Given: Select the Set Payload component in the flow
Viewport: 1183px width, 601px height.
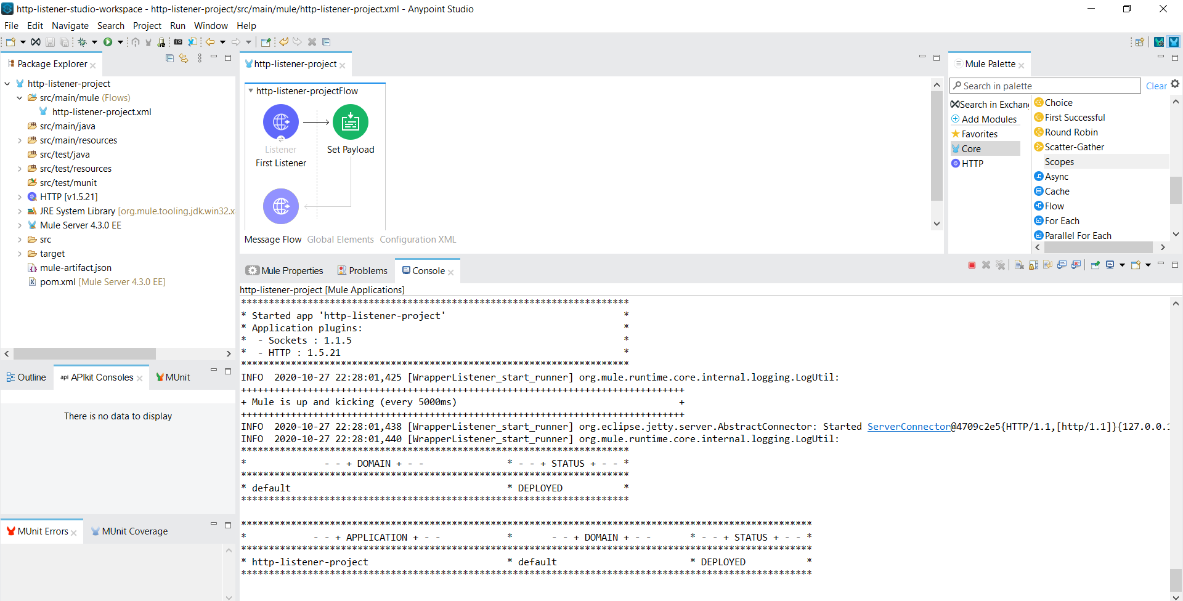Looking at the screenshot, I should [350, 122].
